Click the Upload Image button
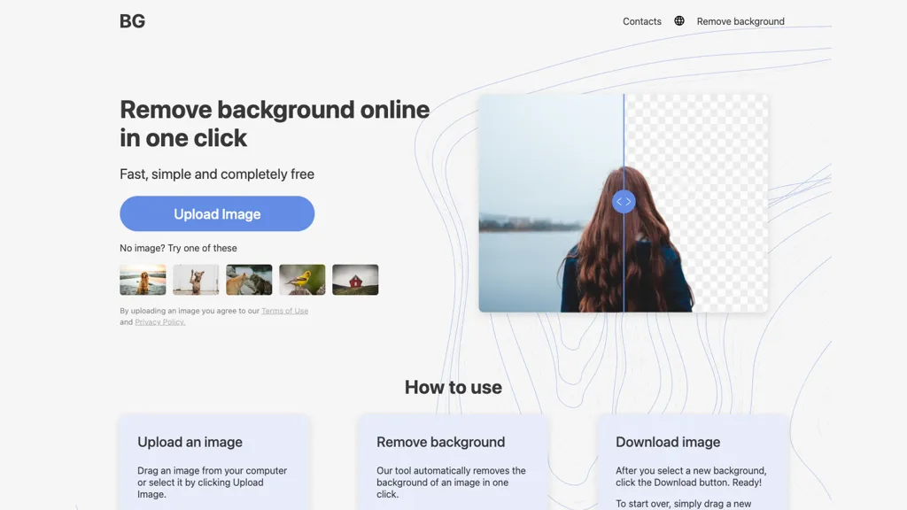The width and height of the screenshot is (907, 510). click(217, 213)
